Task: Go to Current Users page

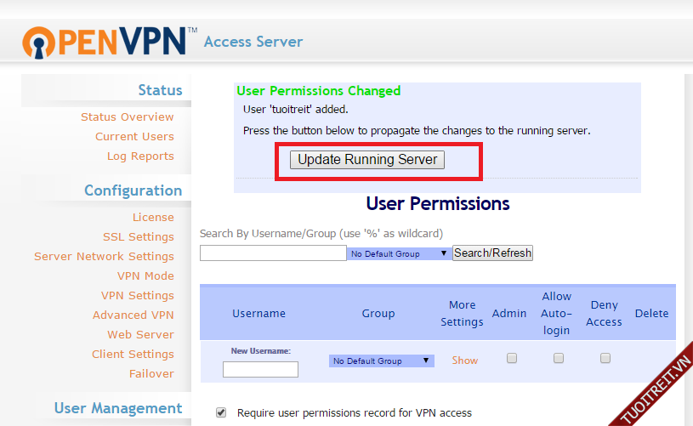Action: pyautogui.click(x=134, y=137)
